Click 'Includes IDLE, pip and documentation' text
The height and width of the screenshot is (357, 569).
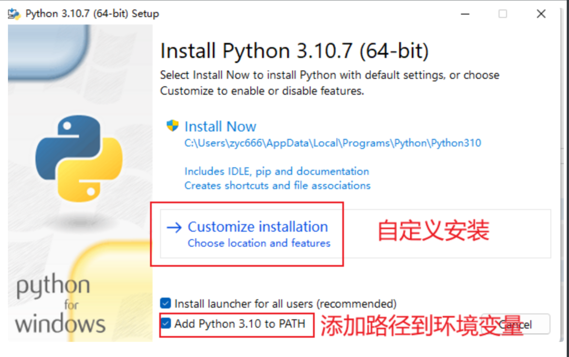277,171
